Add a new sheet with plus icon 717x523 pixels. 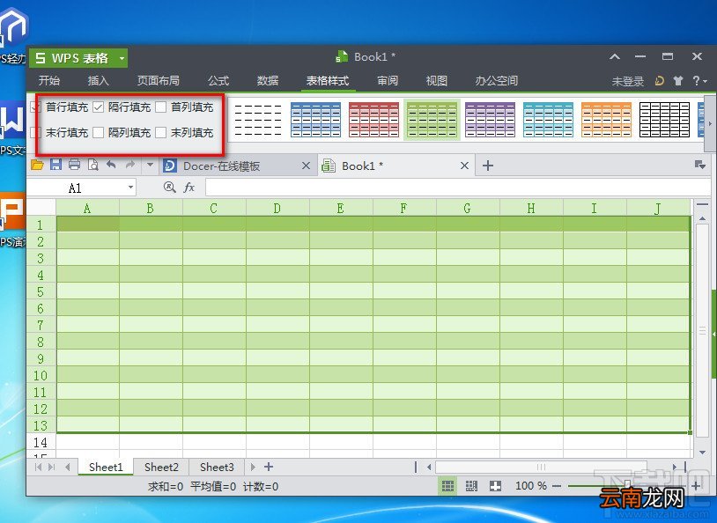[269, 467]
